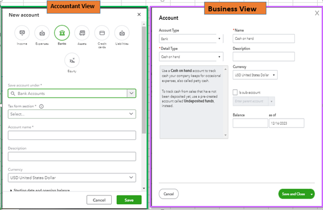Select the Expenses account type icon
The width and height of the screenshot is (323, 210).
click(x=42, y=33)
